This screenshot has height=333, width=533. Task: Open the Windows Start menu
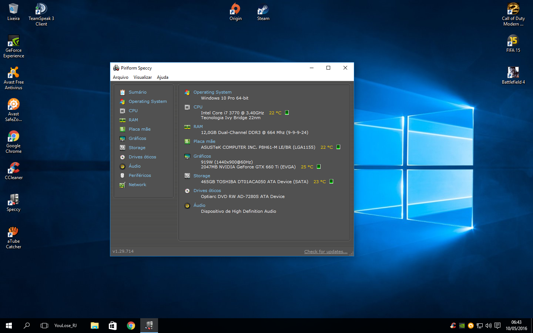(9, 326)
